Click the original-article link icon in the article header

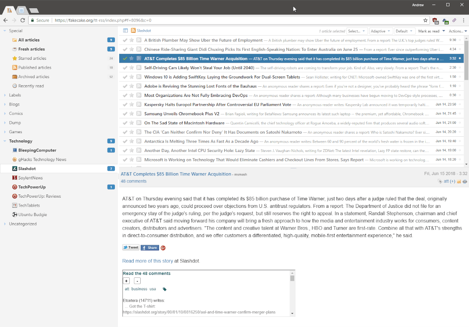(465, 181)
